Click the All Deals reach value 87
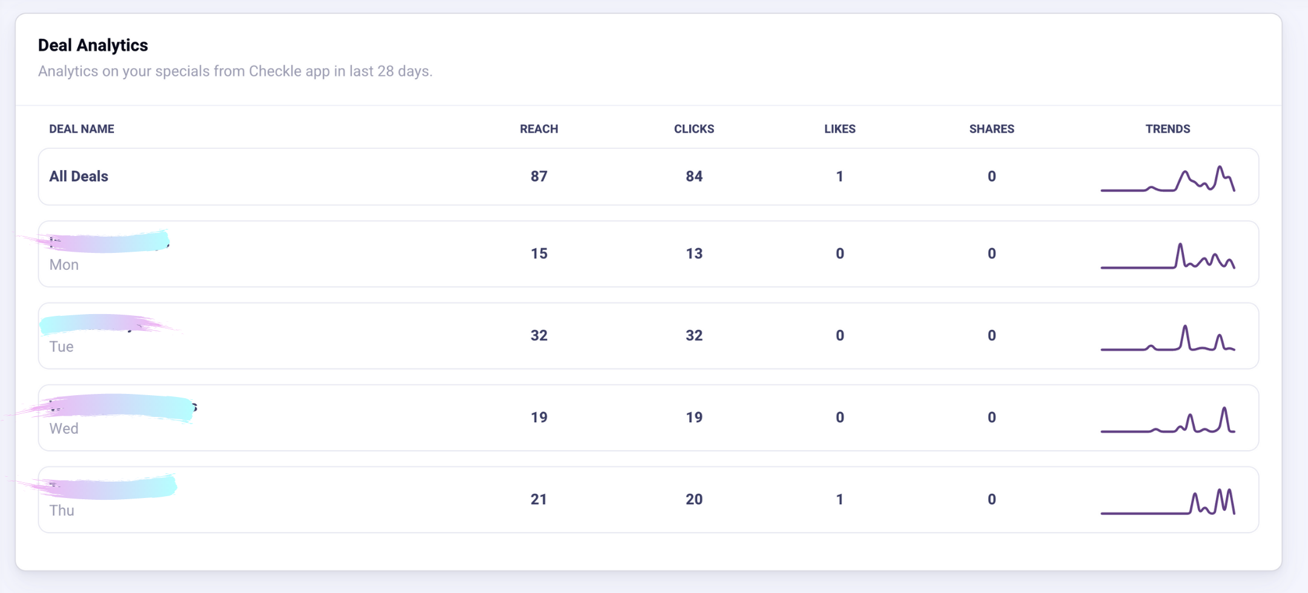The width and height of the screenshot is (1308, 593). click(x=539, y=176)
